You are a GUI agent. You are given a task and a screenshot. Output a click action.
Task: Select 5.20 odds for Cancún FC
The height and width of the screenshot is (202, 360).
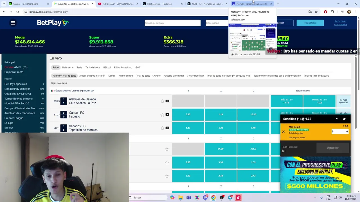point(188,114)
